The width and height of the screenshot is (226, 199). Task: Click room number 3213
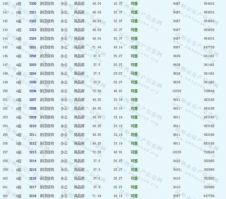[33, 152]
